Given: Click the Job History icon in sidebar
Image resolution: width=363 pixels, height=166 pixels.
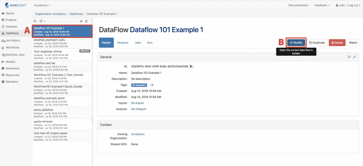Looking at the screenshot, I should pos(3,40).
